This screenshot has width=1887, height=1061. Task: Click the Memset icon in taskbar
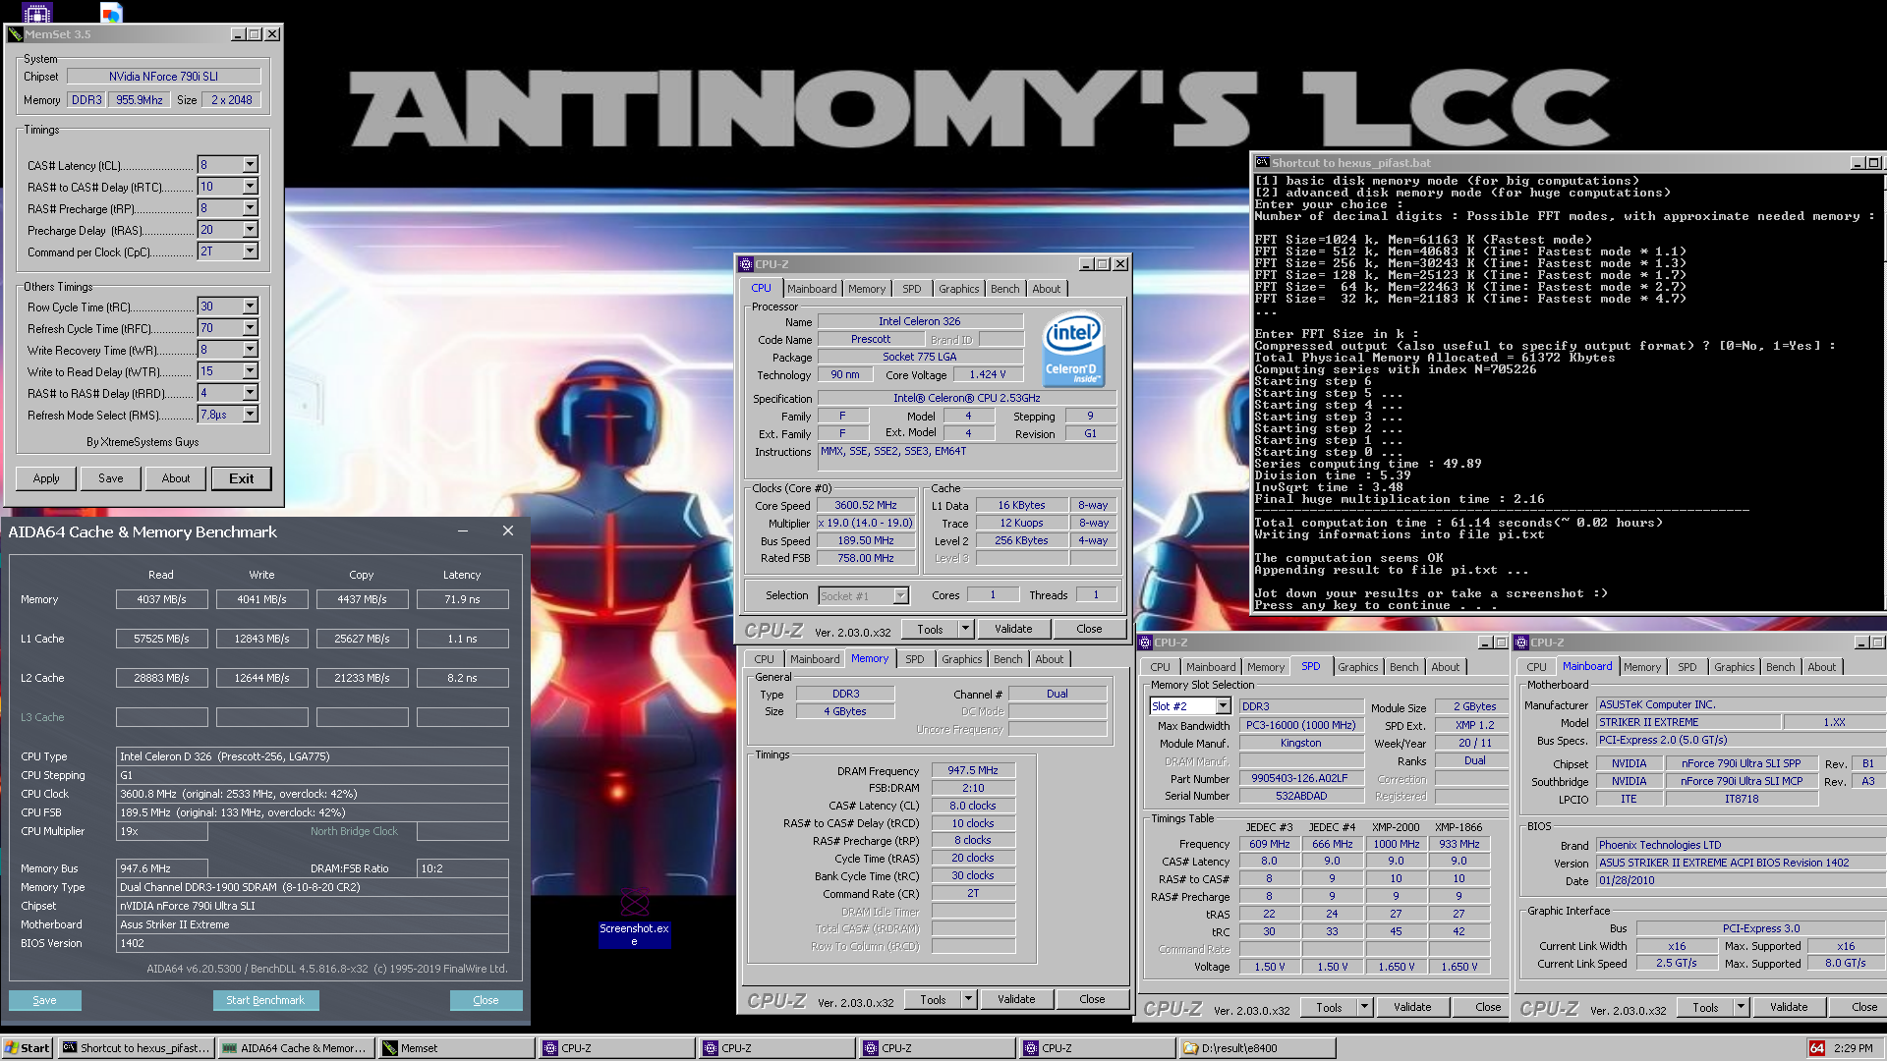click(390, 1048)
